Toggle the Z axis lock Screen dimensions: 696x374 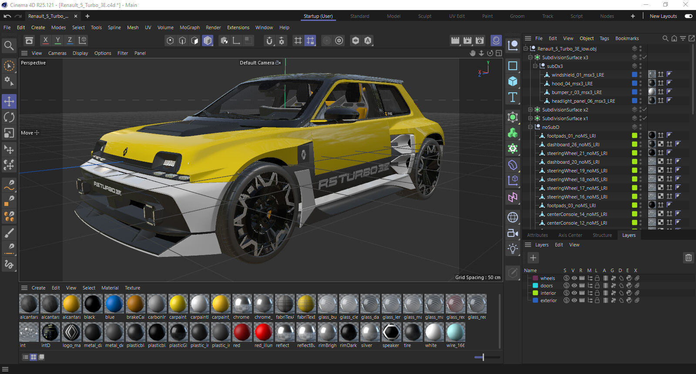(x=70, y=40)
